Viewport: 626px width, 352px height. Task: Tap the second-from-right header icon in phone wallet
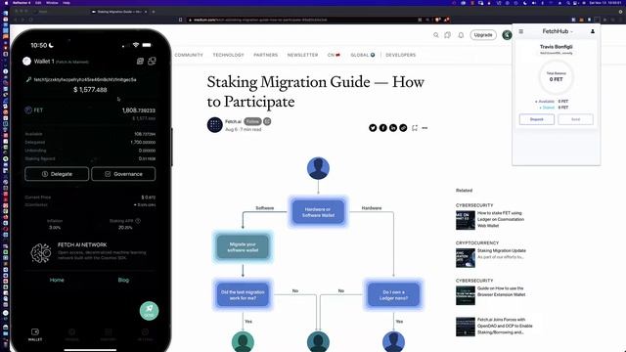[140, 61]
